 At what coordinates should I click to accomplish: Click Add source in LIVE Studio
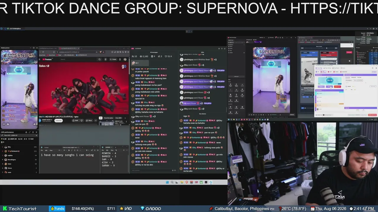point(236,76)
